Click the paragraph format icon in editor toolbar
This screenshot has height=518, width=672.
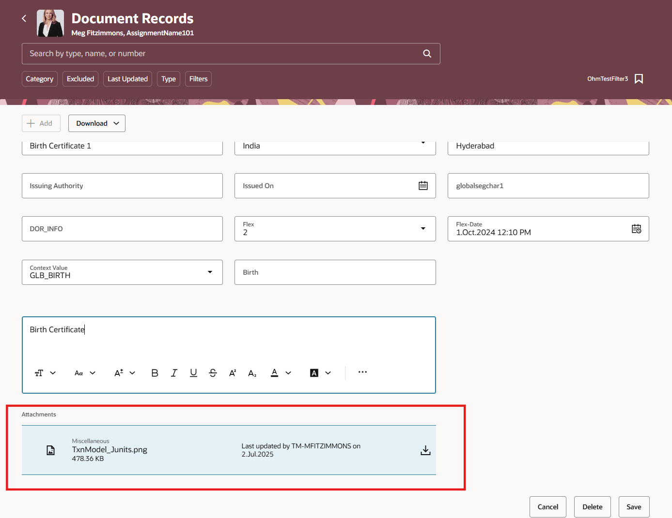(x=39, y=373)
